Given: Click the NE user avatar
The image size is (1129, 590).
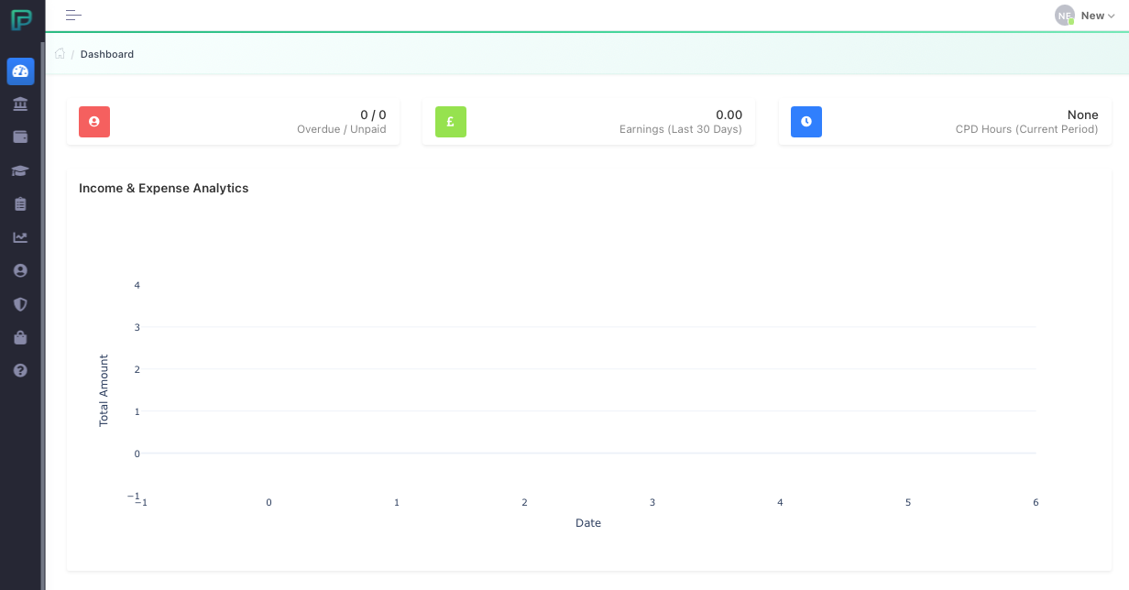Looking at the screenshot, I should pyautogui.click(x=1064, y=16).
